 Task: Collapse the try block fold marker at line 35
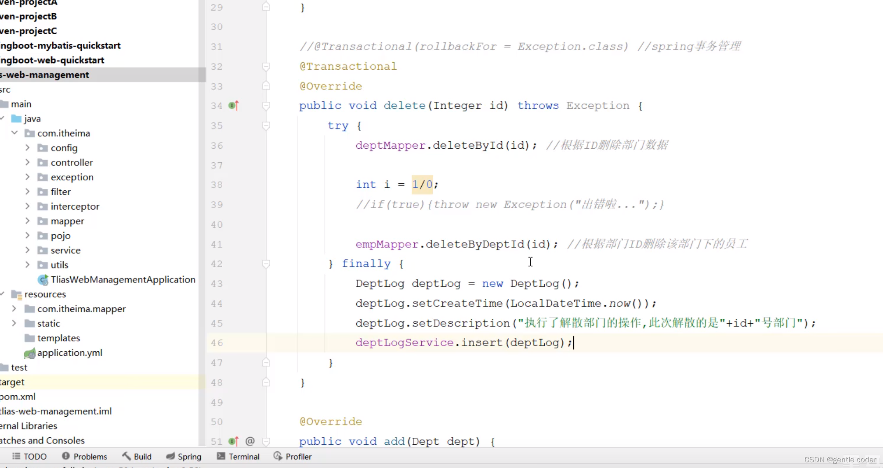266,126
